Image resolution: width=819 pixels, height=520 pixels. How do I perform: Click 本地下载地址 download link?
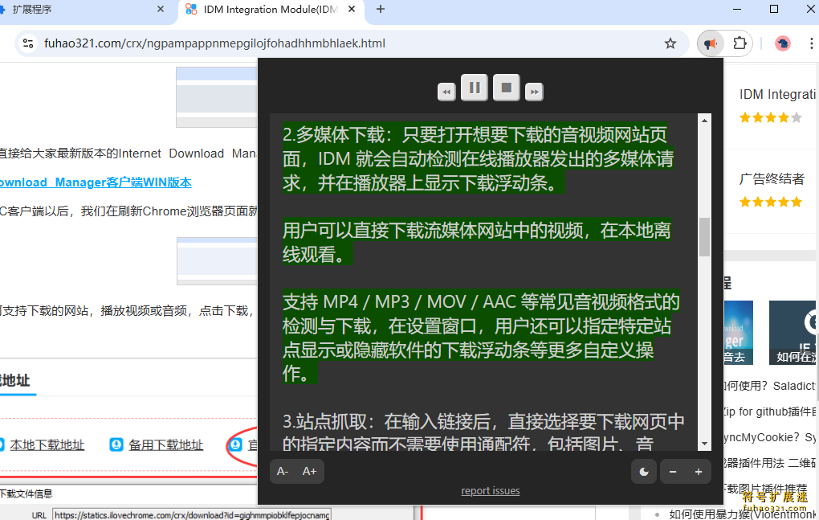tap(47, 445)
